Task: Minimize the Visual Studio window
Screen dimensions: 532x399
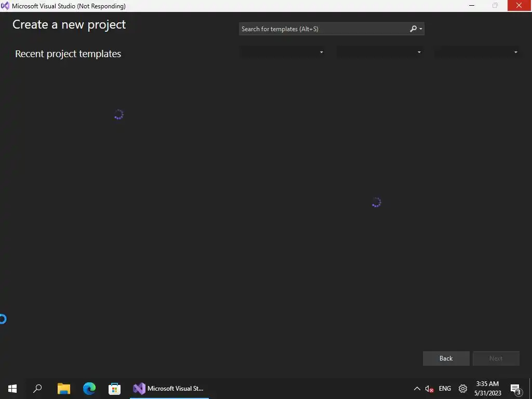Action: 472,5
